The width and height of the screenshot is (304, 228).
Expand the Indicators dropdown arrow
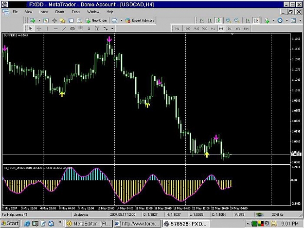273,20
